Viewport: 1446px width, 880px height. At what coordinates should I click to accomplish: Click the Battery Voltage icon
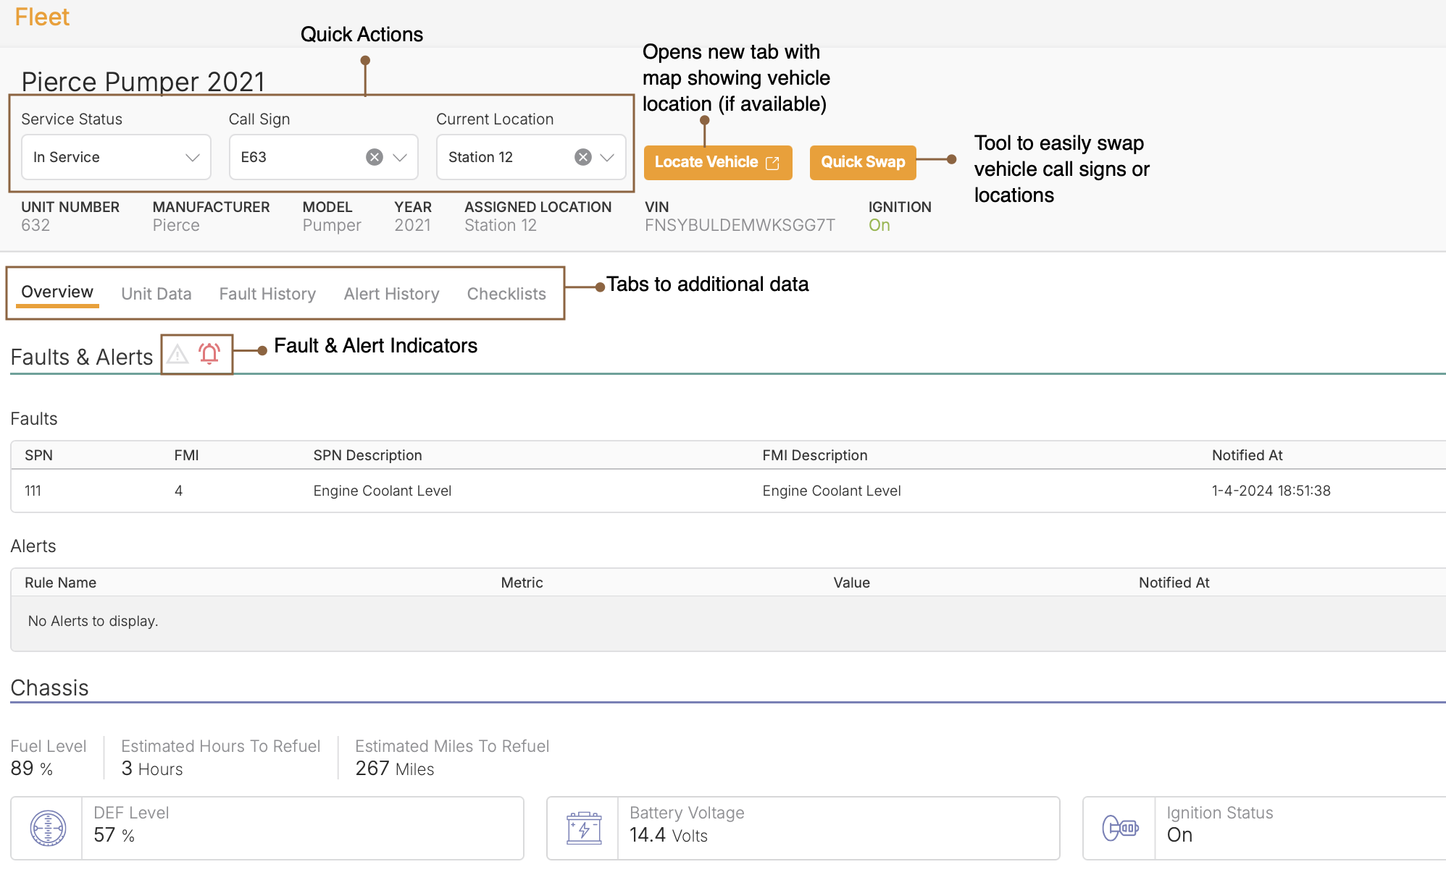pyautogui.click(x=584, y=828)
